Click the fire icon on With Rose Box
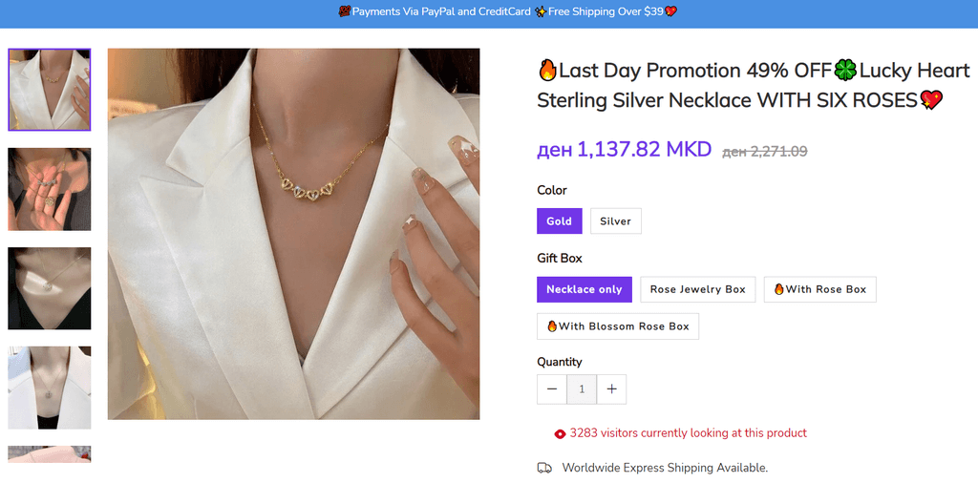 click(778, 289)
